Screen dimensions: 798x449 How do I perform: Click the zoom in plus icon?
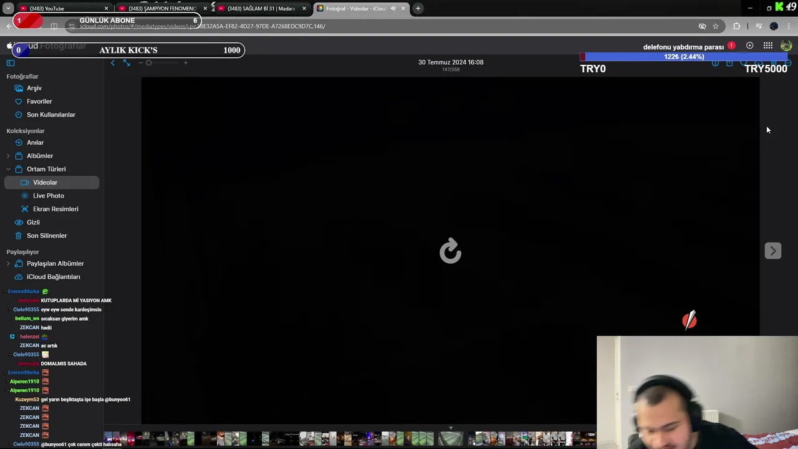185,63
